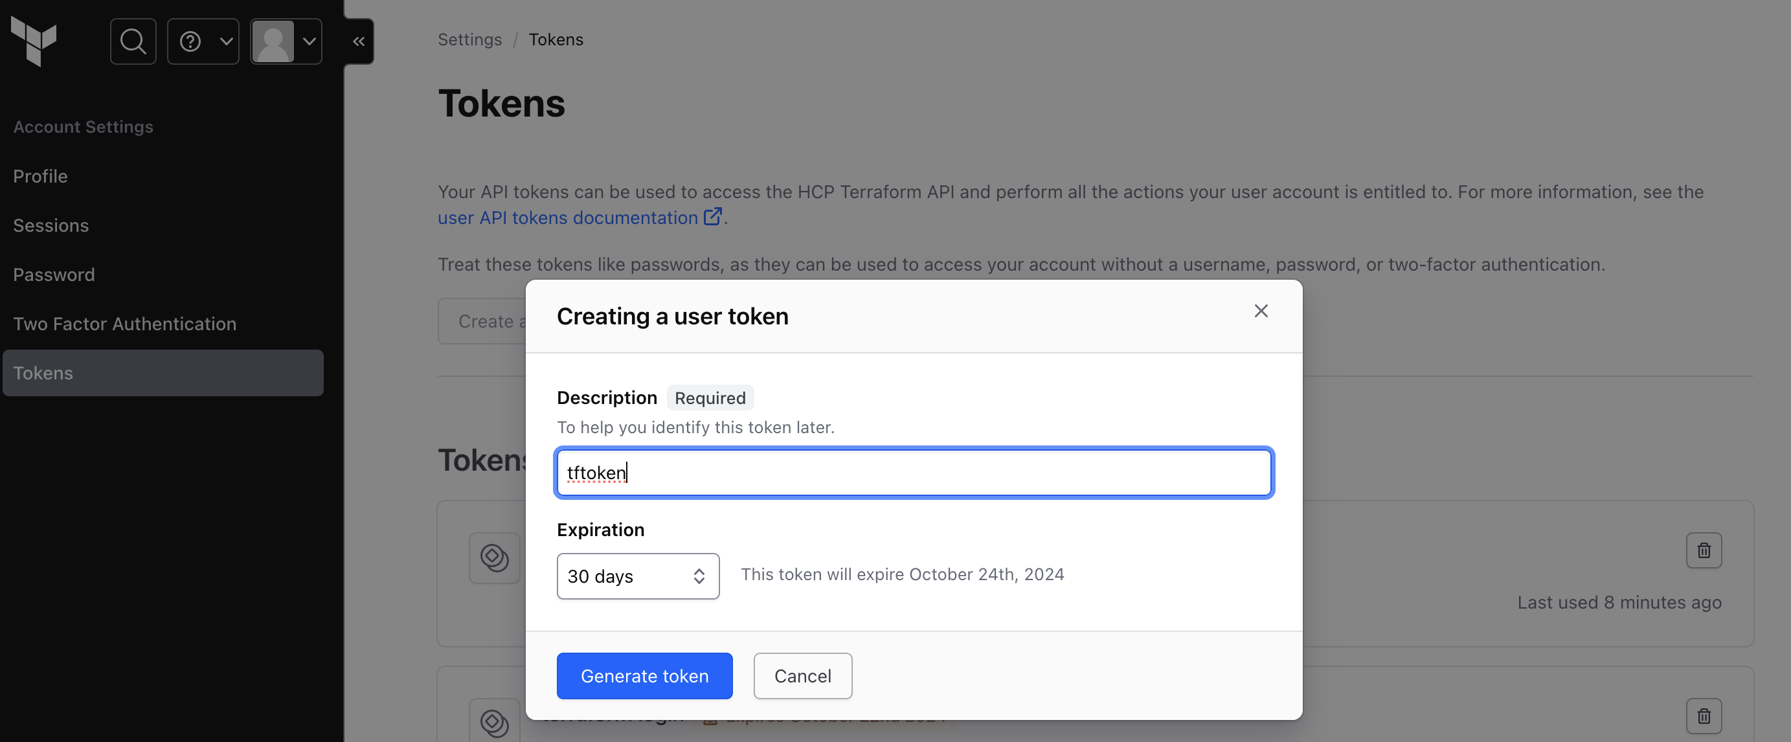
Task: Open the user avatar account menu
Action: [x=286, y=41]
